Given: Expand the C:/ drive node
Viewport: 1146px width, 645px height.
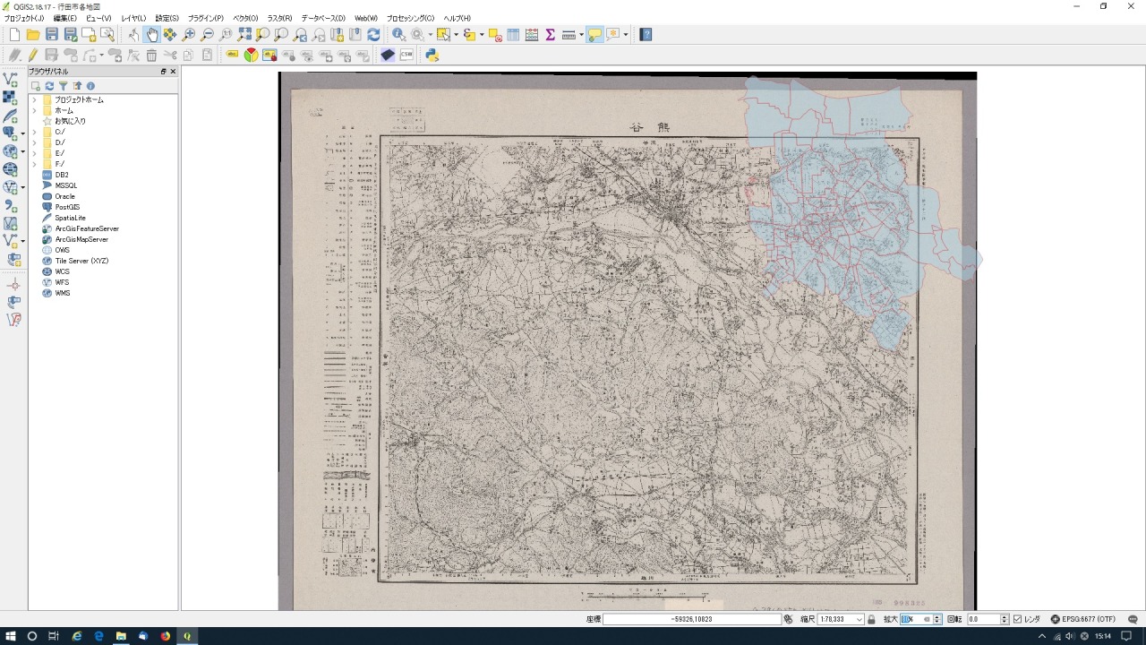Looking at the screenshot, I should 34,132.
